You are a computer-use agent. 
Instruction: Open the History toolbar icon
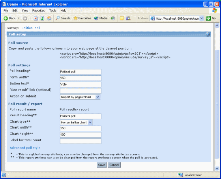pos(113,19)
